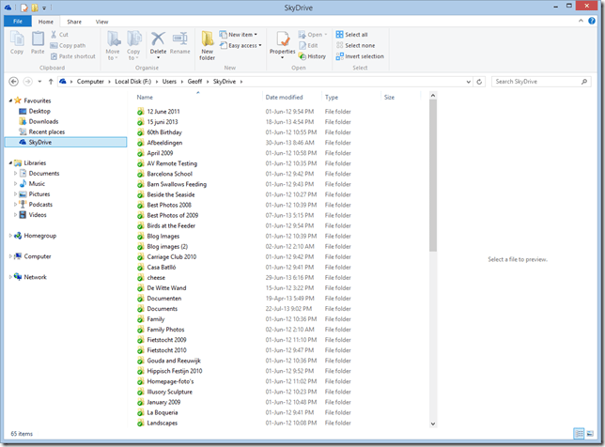Screen dimensions: 605x447
Task: Click the Delete red X icon
Action: [x=158, y=39]
